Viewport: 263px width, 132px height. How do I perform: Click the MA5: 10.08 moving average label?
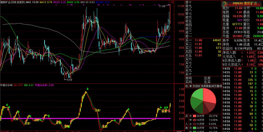[x=33, y=2]
